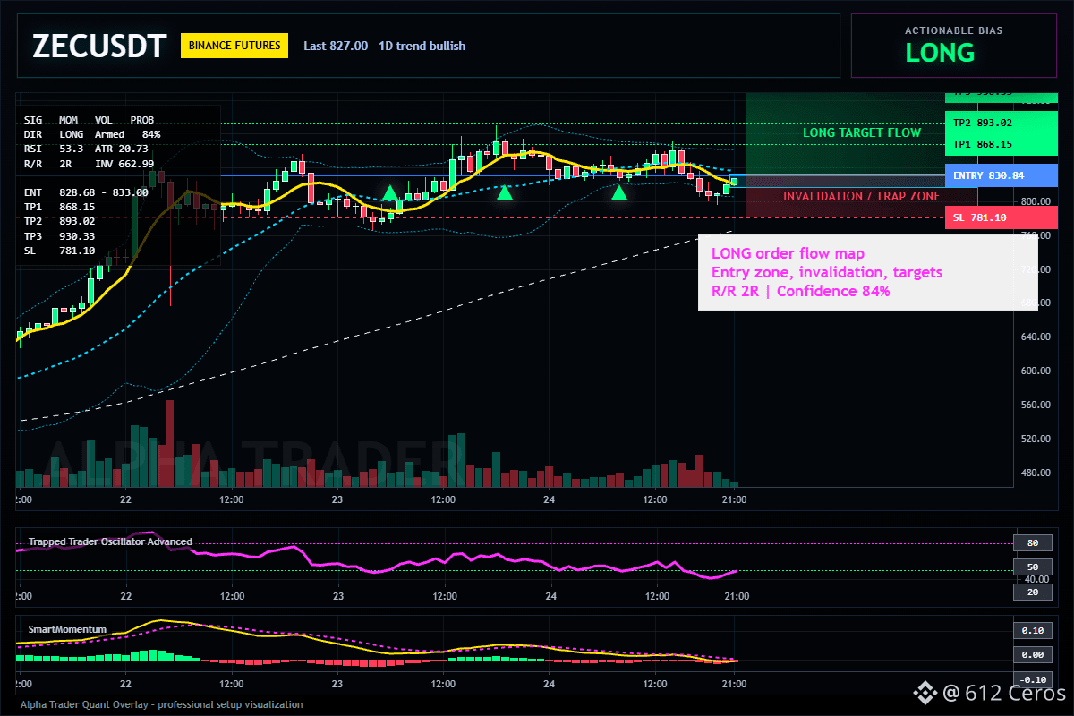Click the tallest red volume bar on the 22nd

170,443
